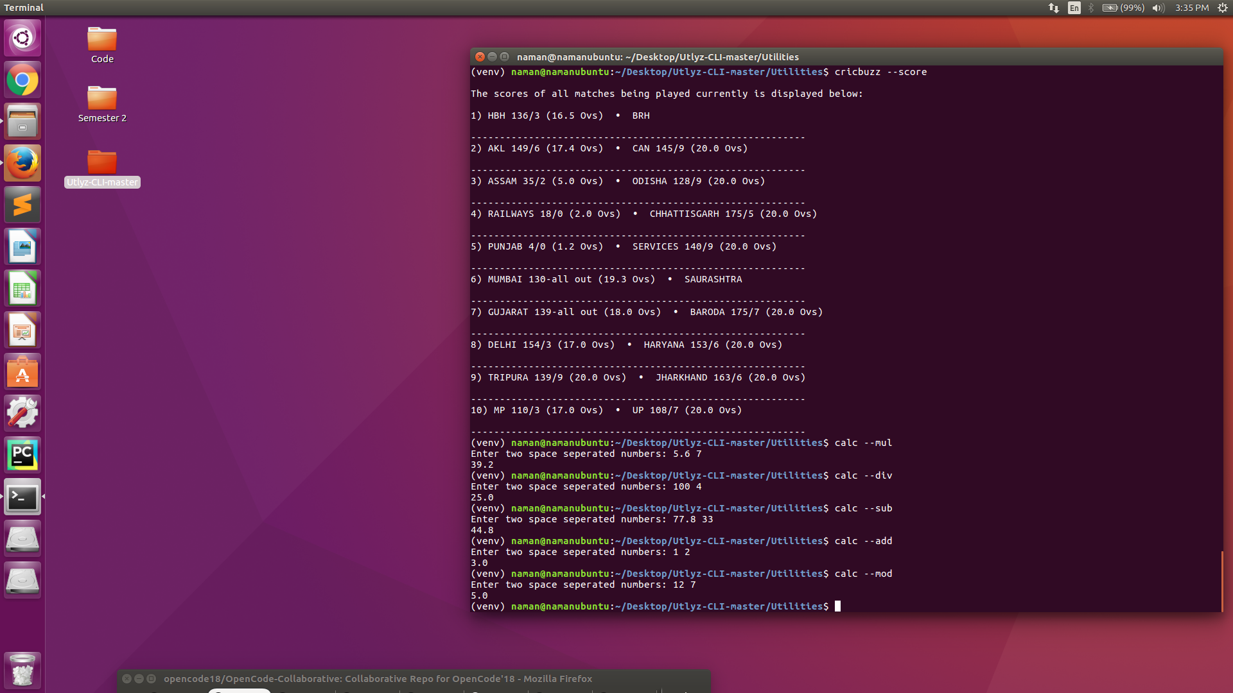Open LibreOffice Writer from dock
This screenshot has height=693, width=1233.
[x=22, y=246]
